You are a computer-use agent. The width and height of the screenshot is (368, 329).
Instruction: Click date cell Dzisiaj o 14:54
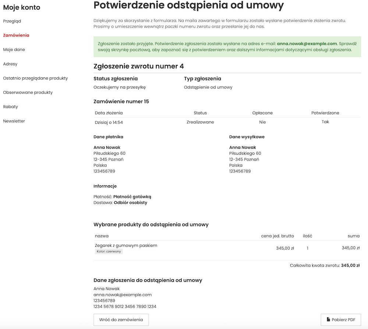point(109,122)
